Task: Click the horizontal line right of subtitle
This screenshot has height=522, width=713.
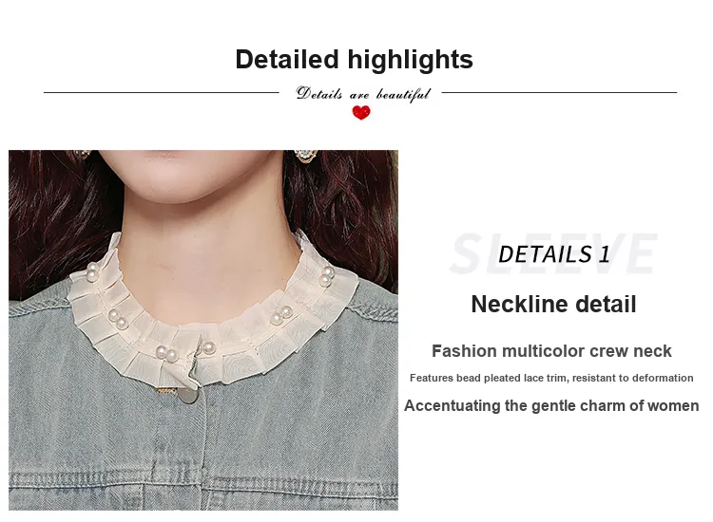Action: click(559, 93)
